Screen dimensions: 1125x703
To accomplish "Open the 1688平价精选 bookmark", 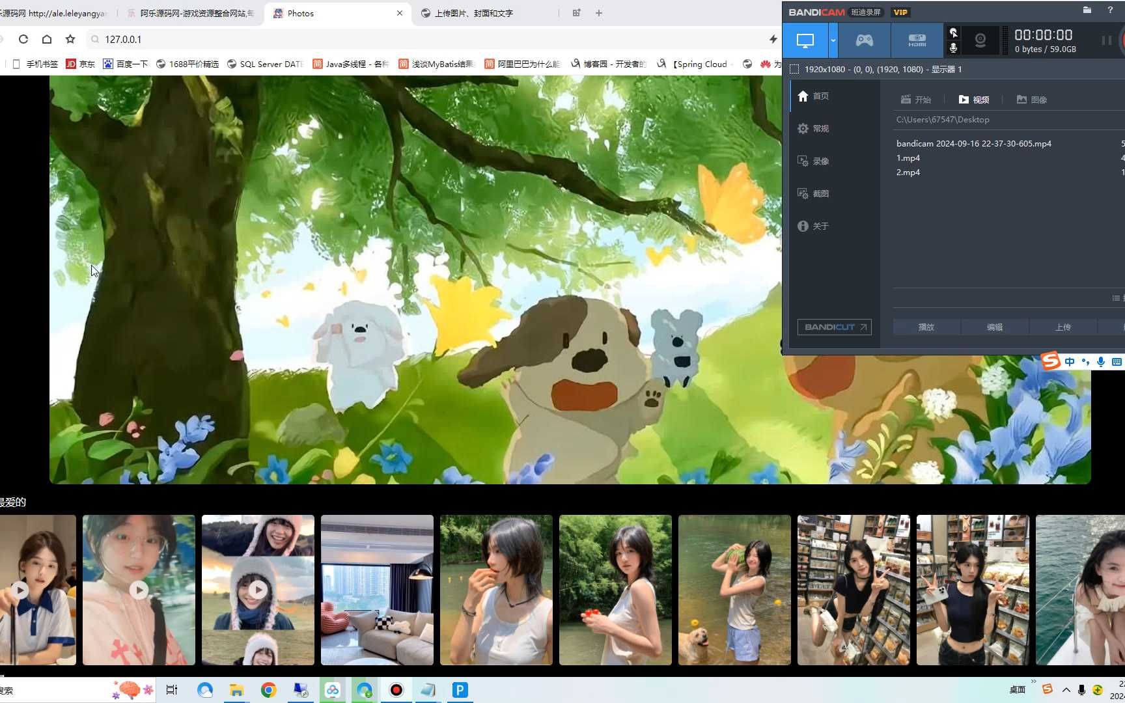I will coord(187,64).
